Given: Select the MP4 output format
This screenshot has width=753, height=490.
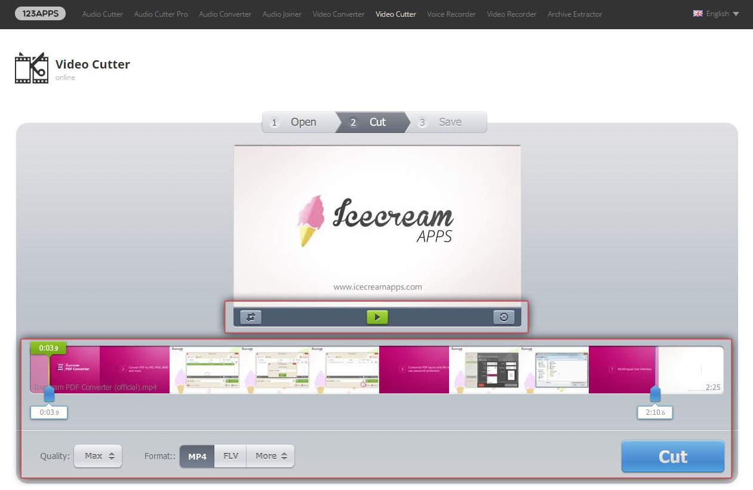Looking at the screenshot, I should coord(196,456).
